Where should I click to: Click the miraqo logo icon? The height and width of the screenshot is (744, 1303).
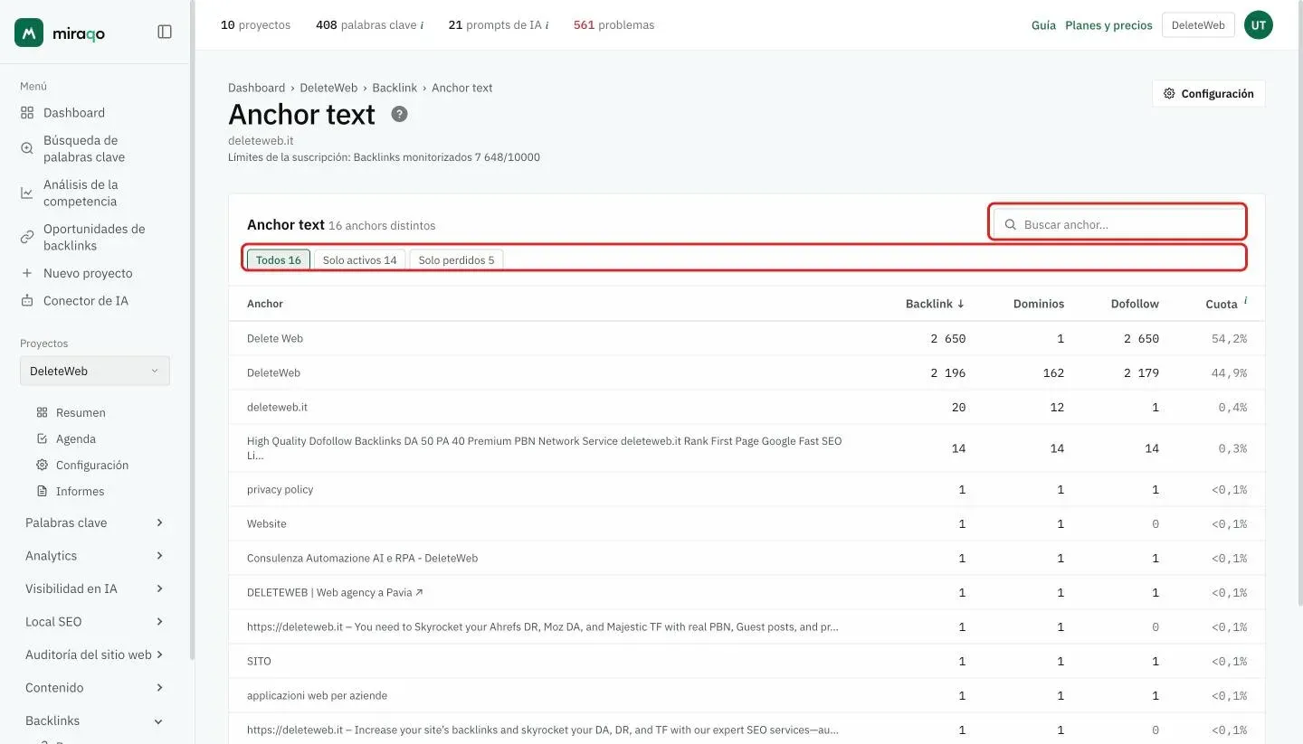pyautogui.click(x=29, y=33)
